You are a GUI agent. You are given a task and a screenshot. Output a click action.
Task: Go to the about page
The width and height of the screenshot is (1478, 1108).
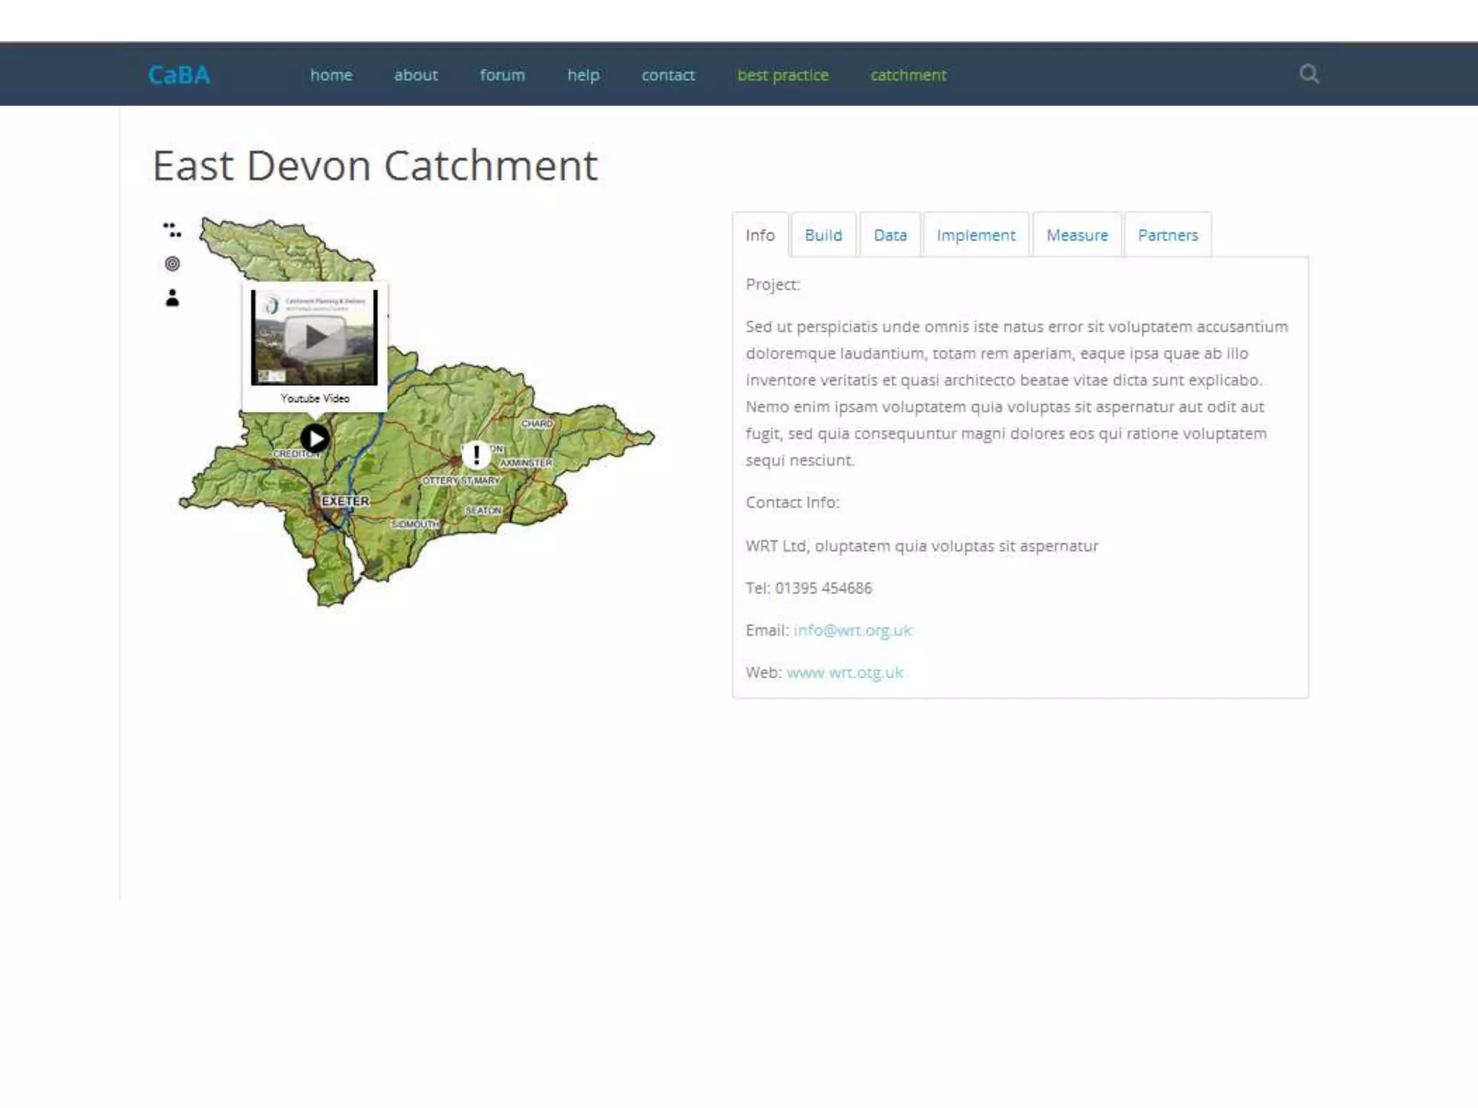click(416, 75)
